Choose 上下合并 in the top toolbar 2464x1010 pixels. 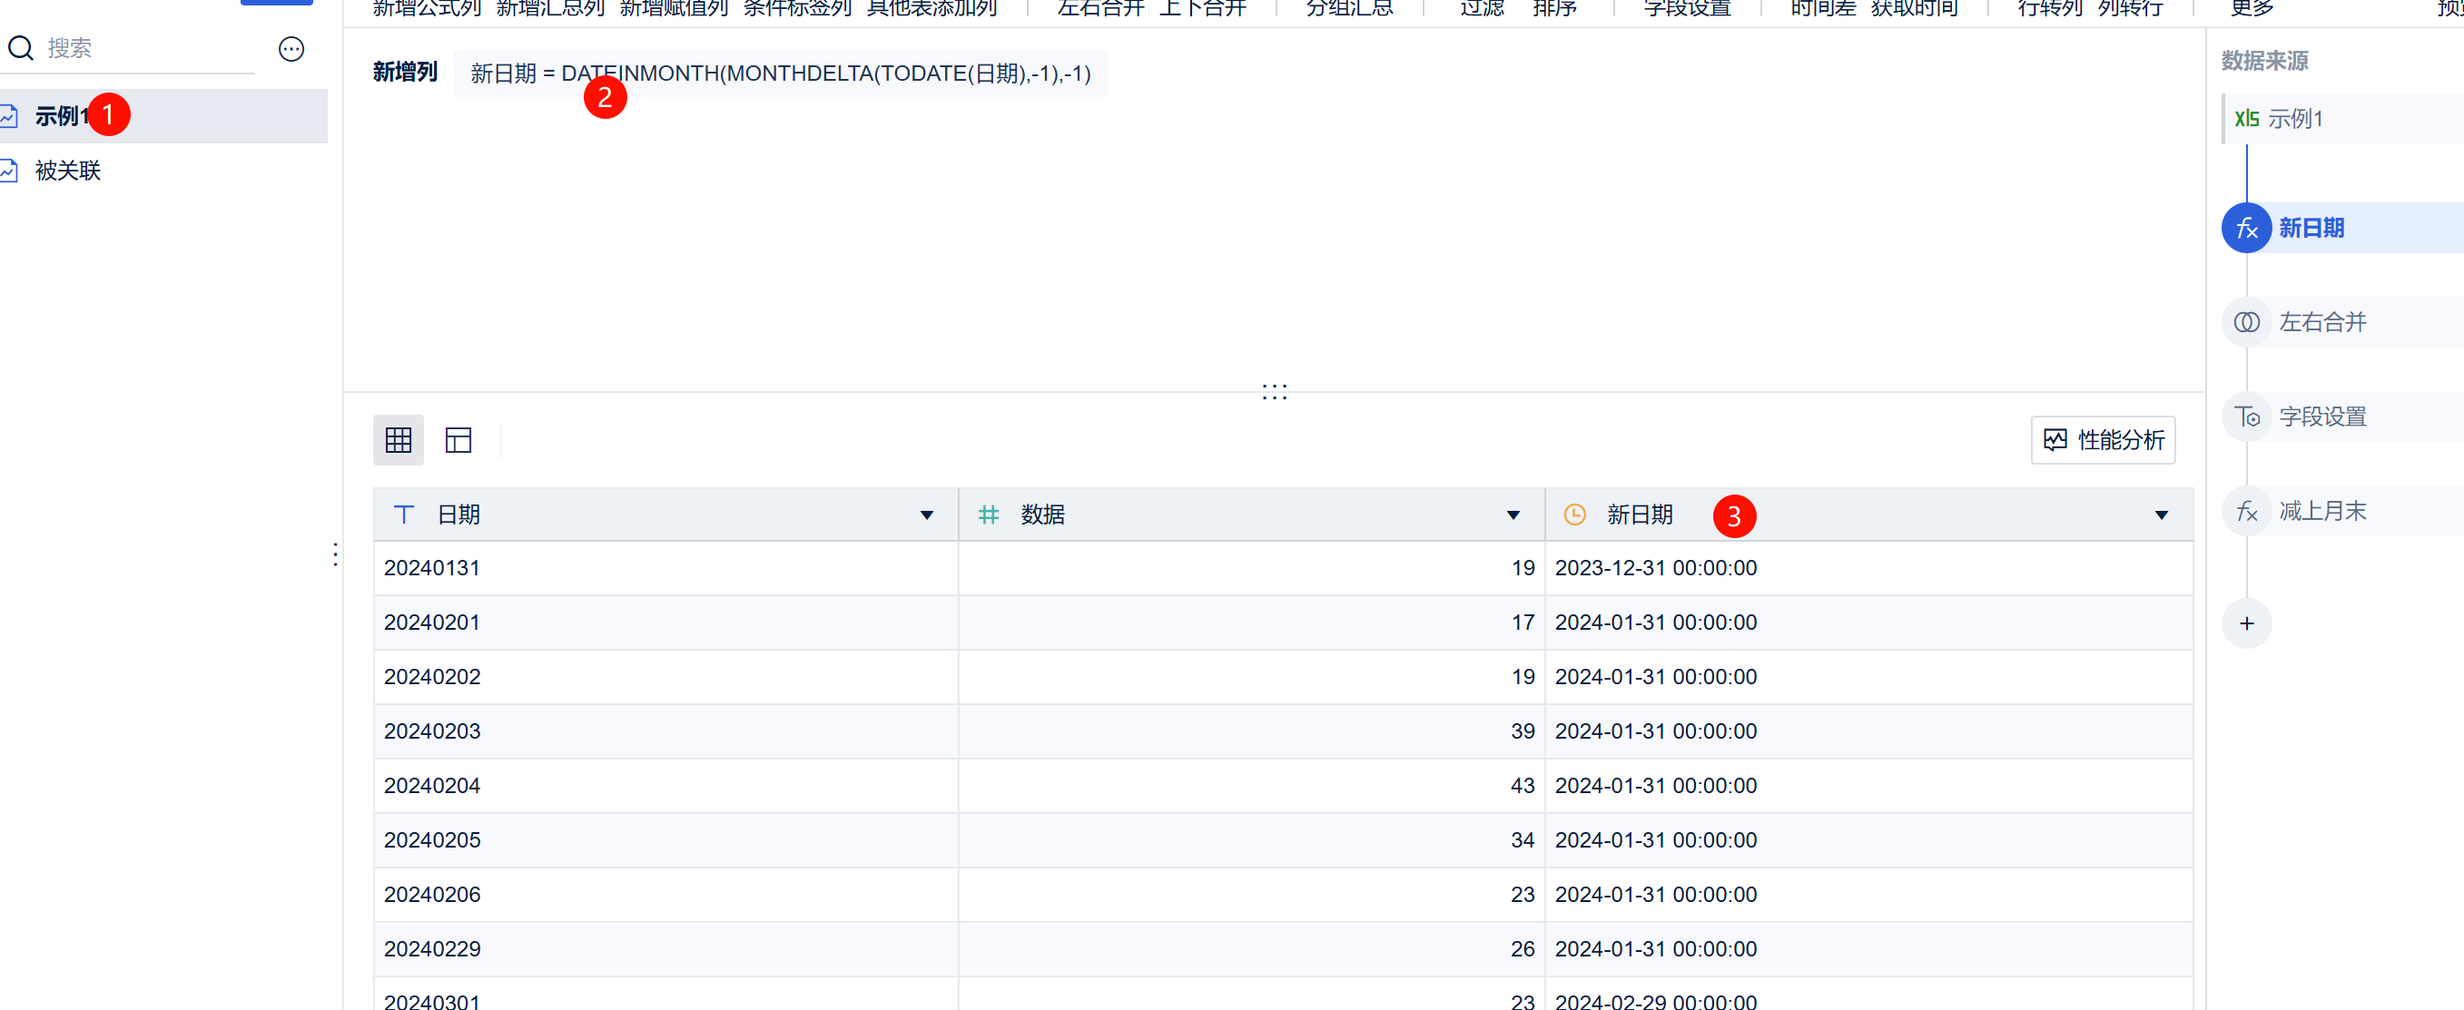click(x=1202, y=8)
